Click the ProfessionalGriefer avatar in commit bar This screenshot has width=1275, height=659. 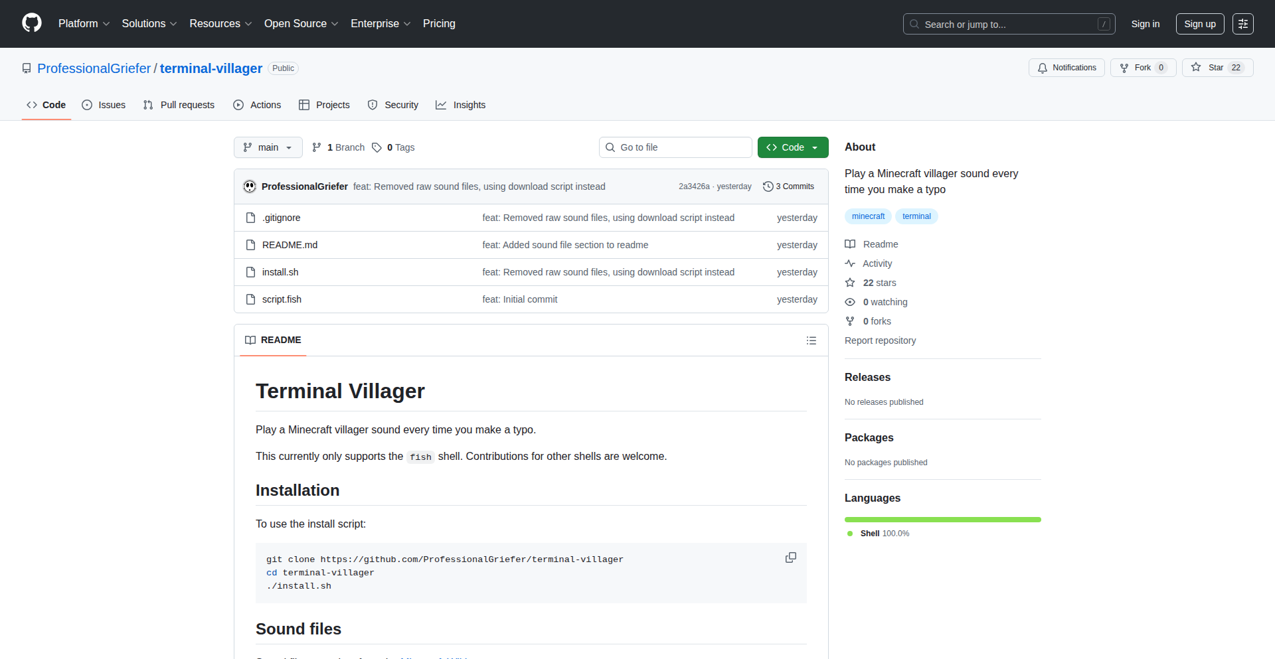pyautogui.click(x=250, y=186)
